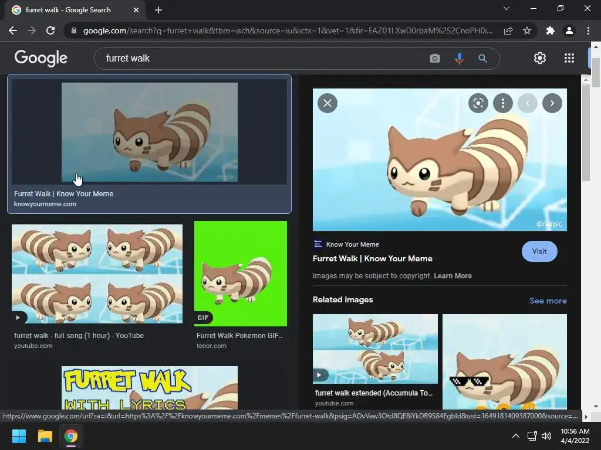Open network status tray icon
601x450 pixels.
532,436
